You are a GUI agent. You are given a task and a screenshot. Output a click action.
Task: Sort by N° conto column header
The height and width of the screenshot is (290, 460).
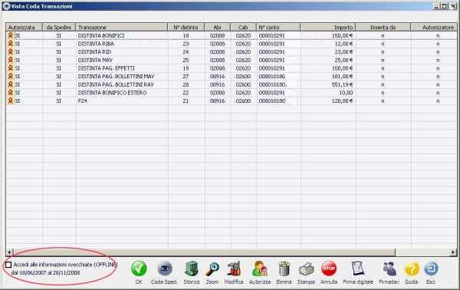pyautogui.click(x=278, y=28)
